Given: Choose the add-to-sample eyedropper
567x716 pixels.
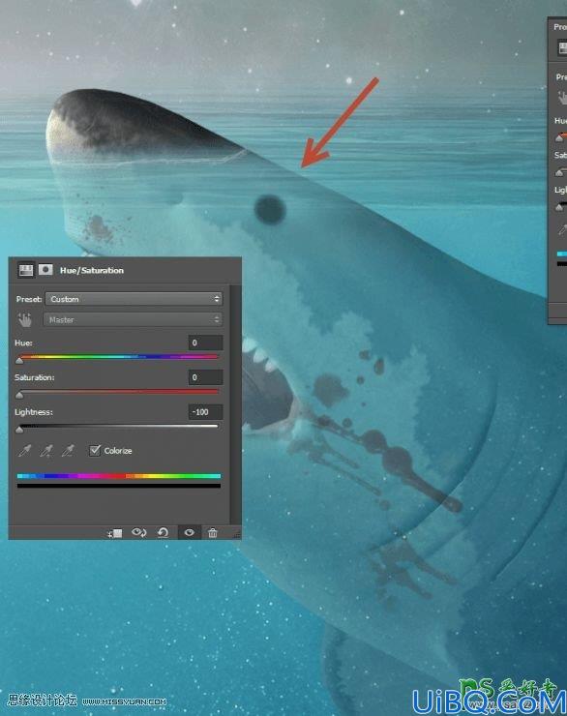Looking at the screenshot, I should click(46, 451).
